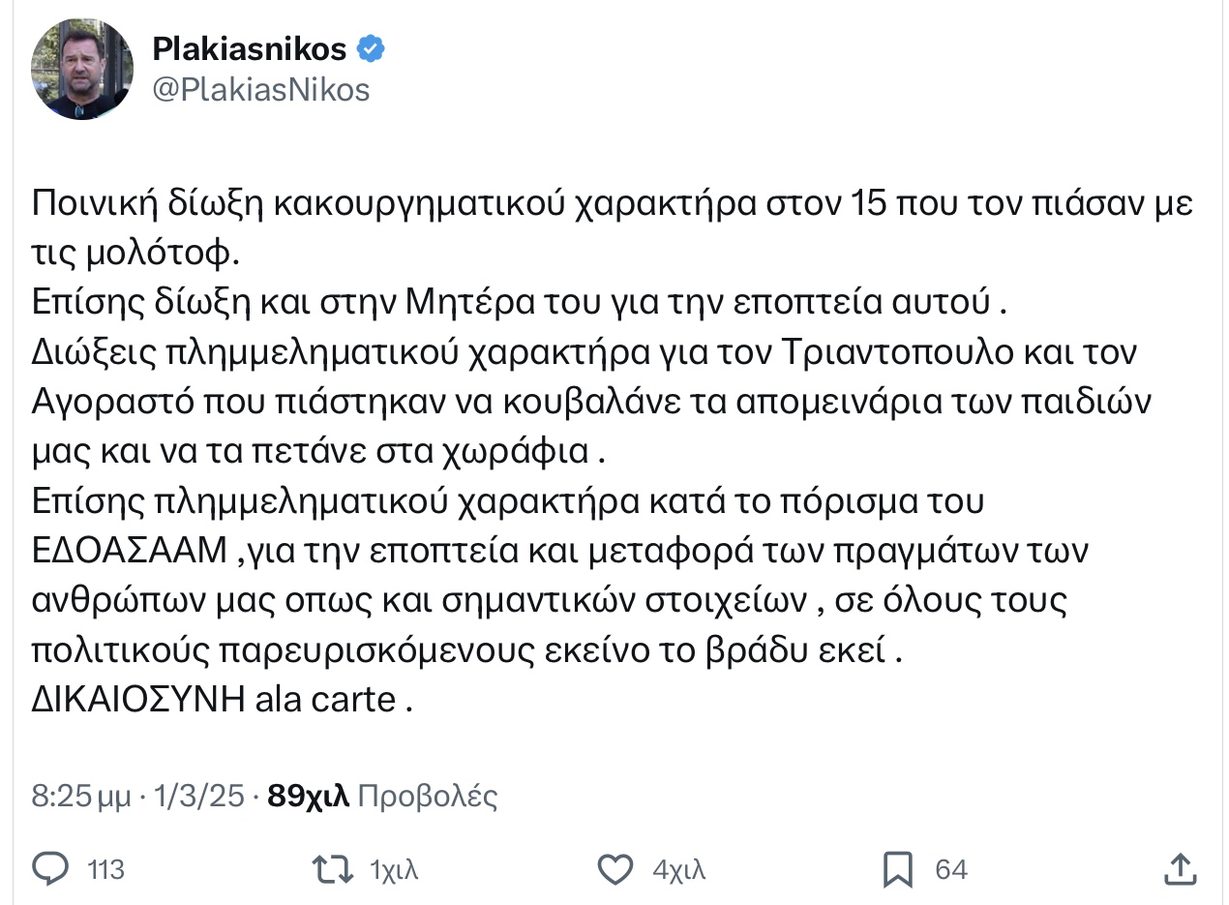Click the 1χιλ reposts count

point(394,870)
